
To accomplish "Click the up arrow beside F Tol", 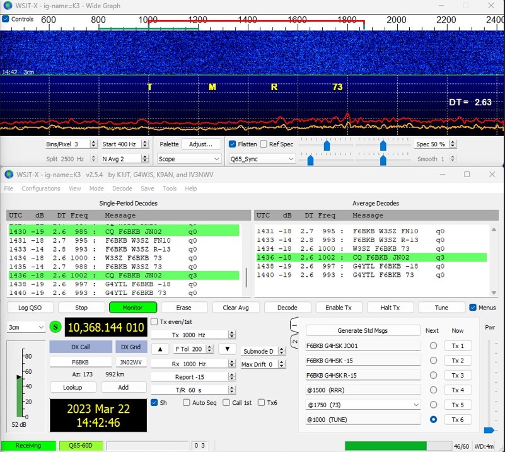I will [160, 349].
